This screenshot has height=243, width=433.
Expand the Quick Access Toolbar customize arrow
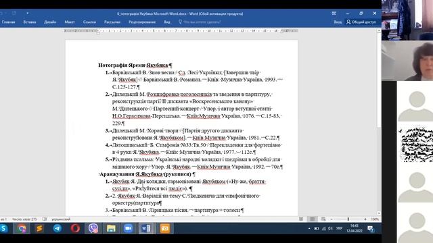[x=27, y=13]
